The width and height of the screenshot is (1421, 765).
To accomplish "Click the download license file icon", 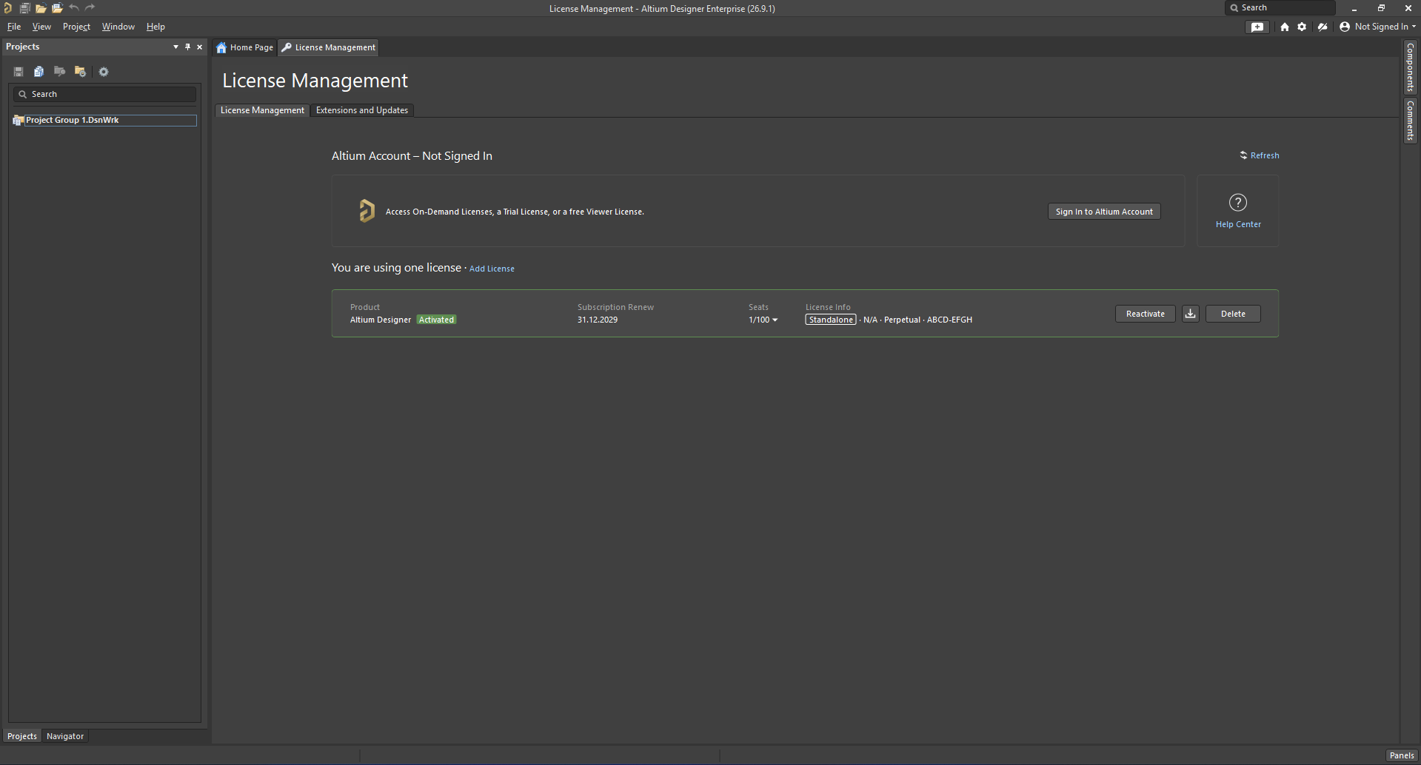I will pos(1191,314).
